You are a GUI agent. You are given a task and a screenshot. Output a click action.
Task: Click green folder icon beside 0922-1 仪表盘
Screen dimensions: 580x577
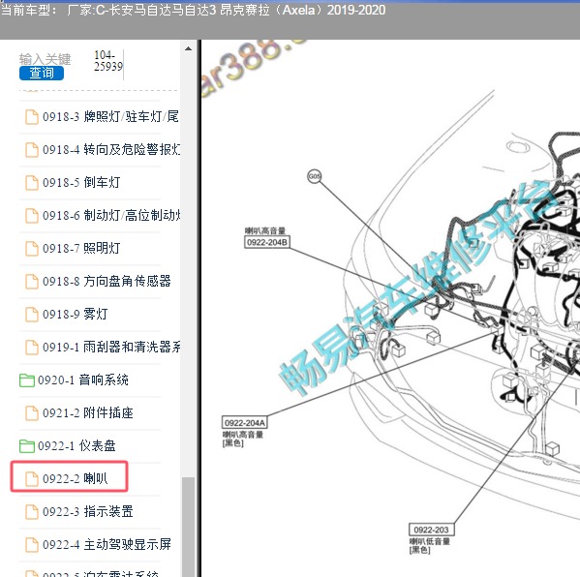coord(27,446)
